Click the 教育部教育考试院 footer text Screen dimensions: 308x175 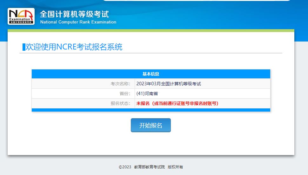point(150,167)
